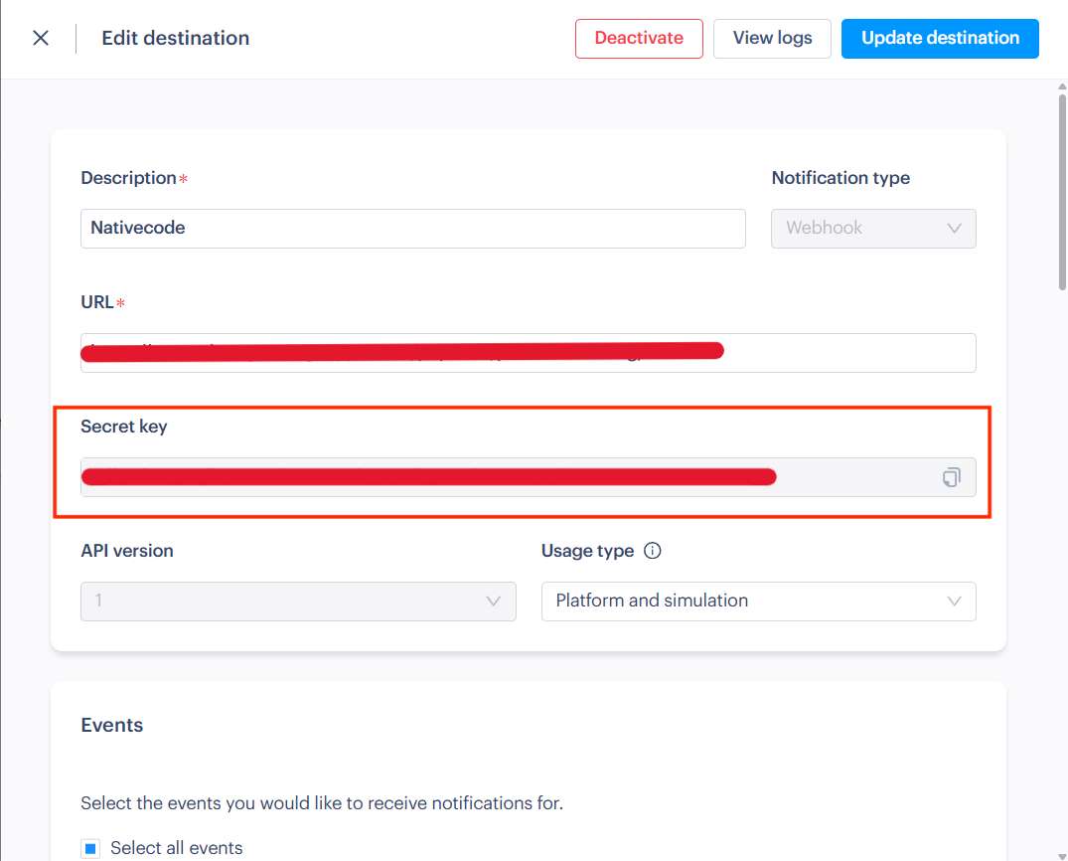
Task: Open the Notification type dropdown
Action: [x=873, y=228]
